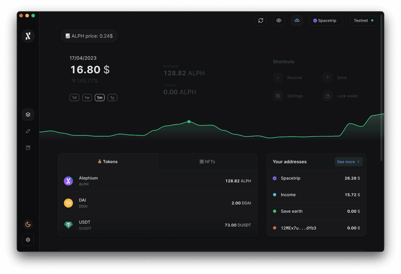The width and height of the screenshot is (401, 274).
Task: Open the overview layers icon in the sidebar
Action: (28, 115)
